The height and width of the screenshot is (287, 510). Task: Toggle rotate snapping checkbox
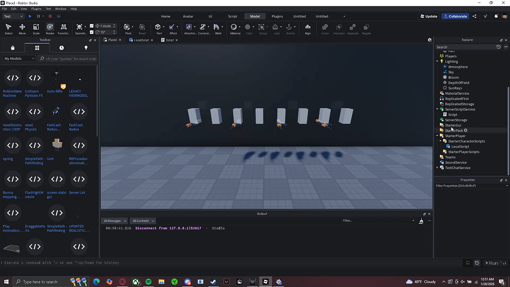coord(92,31)
